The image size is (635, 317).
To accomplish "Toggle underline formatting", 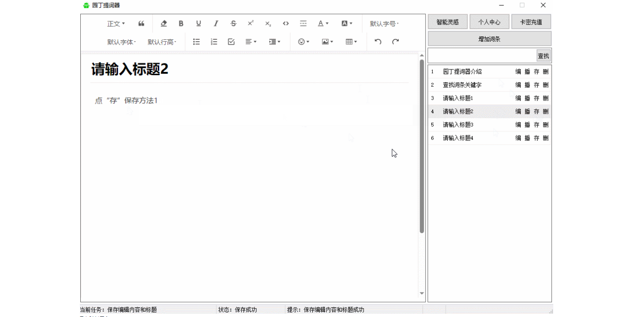I will pyautogui.click(x=199, y=24).
